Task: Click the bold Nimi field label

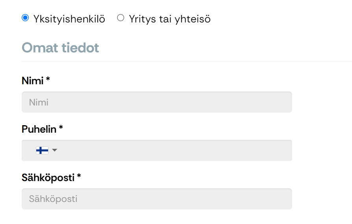Action: pyautogui.click(x=33, y=81)
